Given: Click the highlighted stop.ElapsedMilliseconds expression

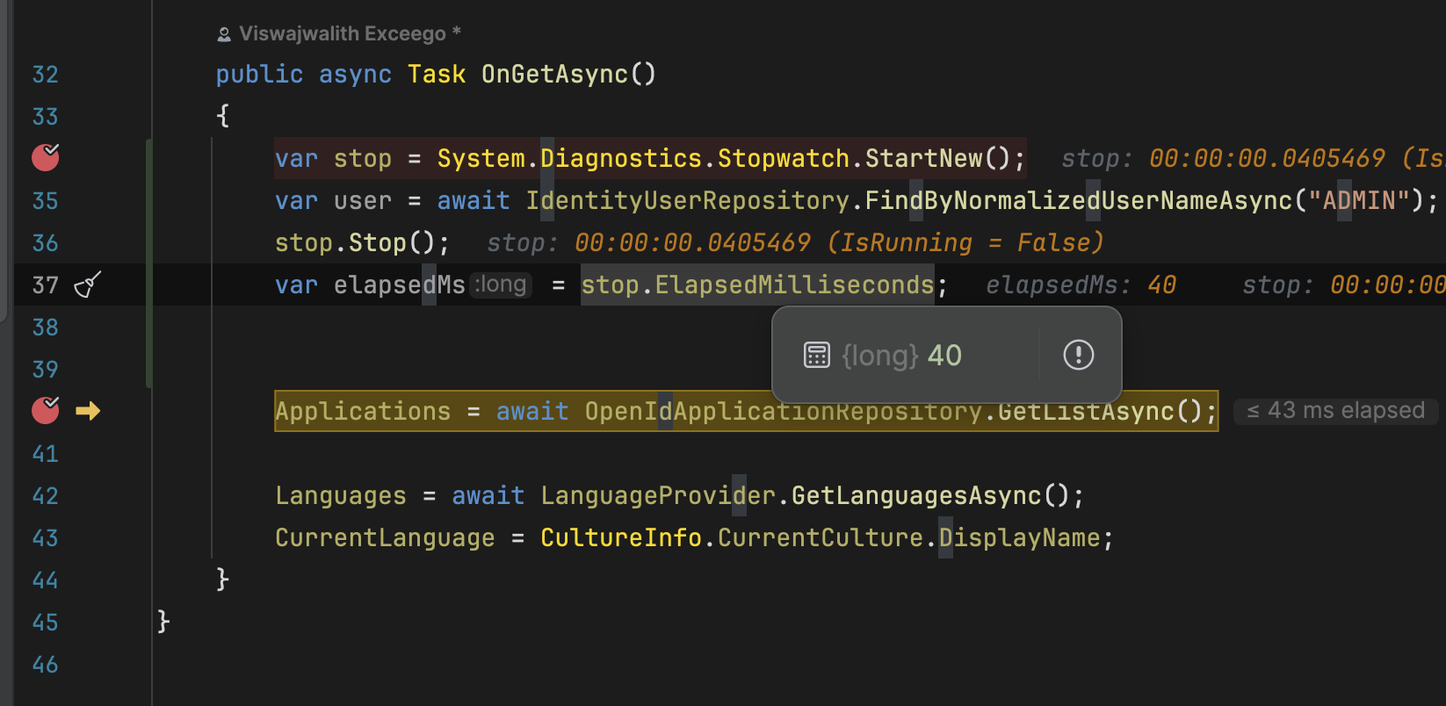Looking at the screenshot, I should 757,285.
